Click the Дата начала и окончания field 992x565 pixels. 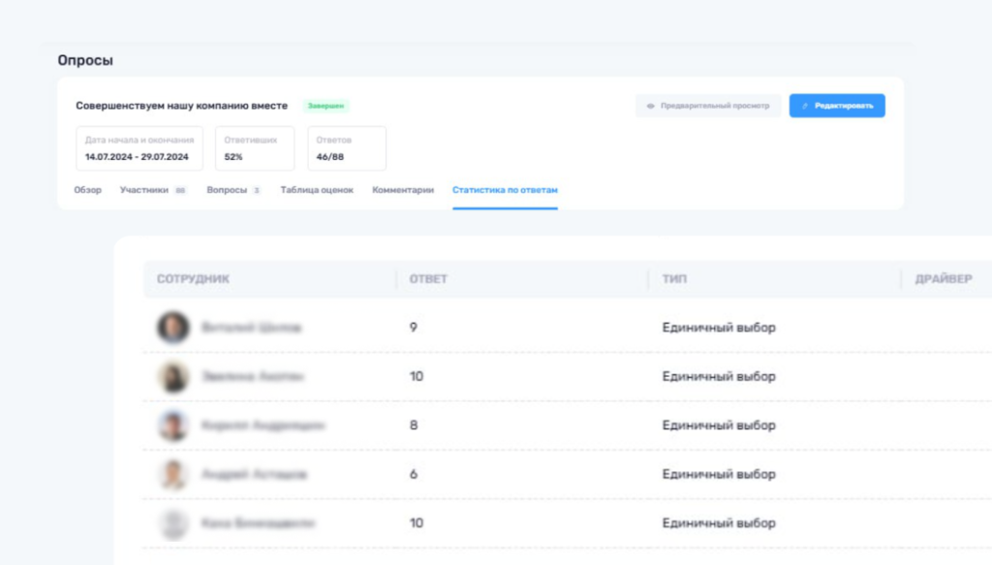coord(139,148)
